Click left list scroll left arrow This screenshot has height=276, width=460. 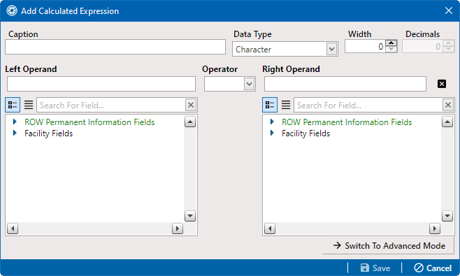click(x=13, y=228)
